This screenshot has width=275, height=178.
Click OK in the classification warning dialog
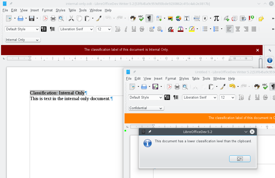(240, 159)
